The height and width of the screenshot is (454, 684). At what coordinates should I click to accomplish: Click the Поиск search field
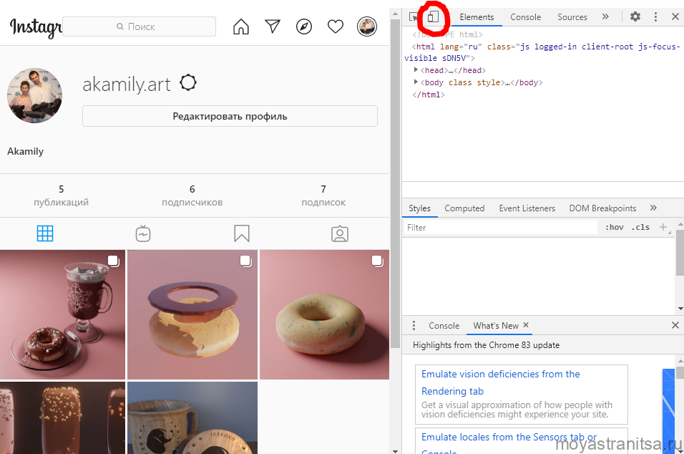click(x=140, y=26)
